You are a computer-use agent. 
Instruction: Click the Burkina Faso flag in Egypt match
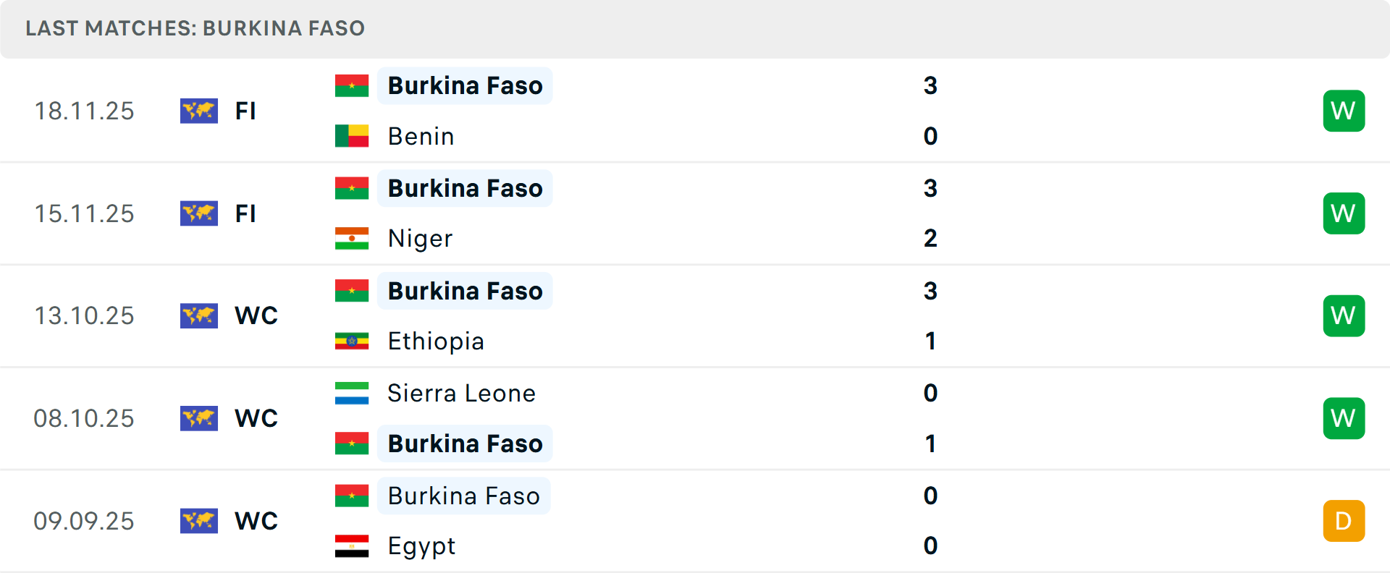(352, 496)
